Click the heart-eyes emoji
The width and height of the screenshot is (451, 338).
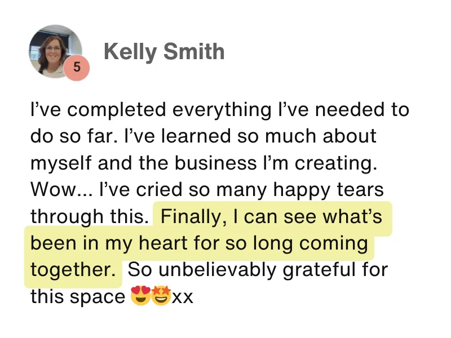point(140,296)
